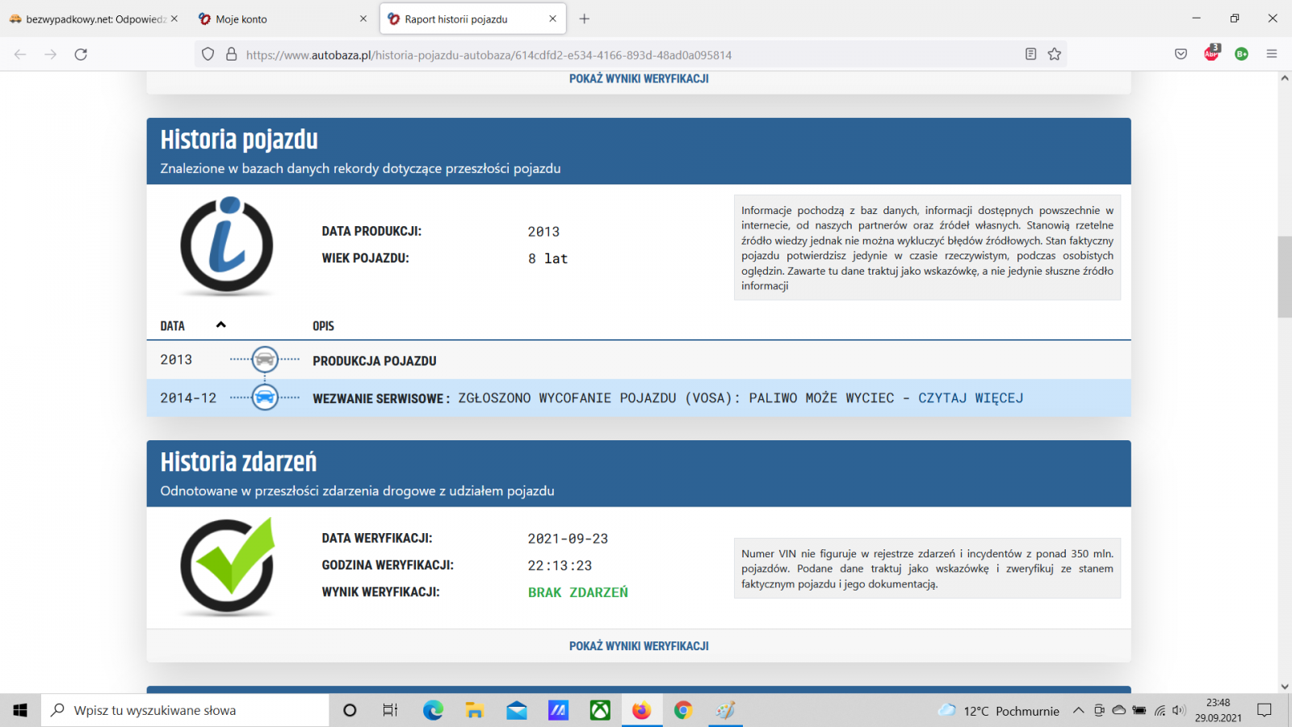Click lower POKAŻ WYNIKI WERYFIKACJI link
Viewport: 1292px width, 727px height.
639,646
